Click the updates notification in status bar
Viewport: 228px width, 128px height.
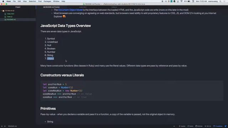pyautogui.click(x=218, y=126)
